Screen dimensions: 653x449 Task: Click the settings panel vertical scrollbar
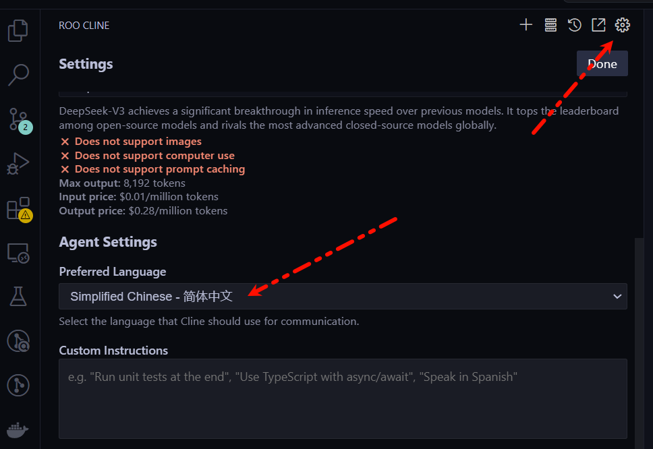(638, 337)
